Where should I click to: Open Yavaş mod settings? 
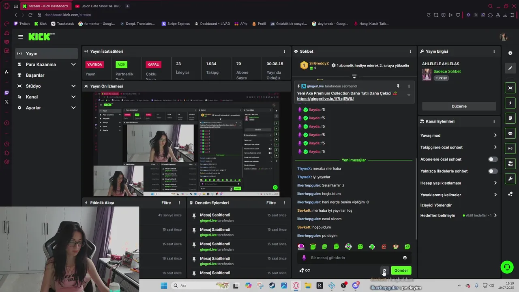(459, 135)
